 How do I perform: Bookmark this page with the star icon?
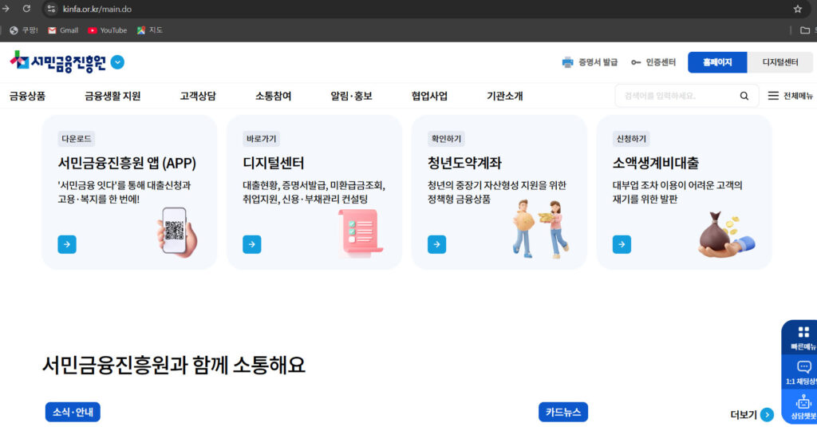pos(797,9)
